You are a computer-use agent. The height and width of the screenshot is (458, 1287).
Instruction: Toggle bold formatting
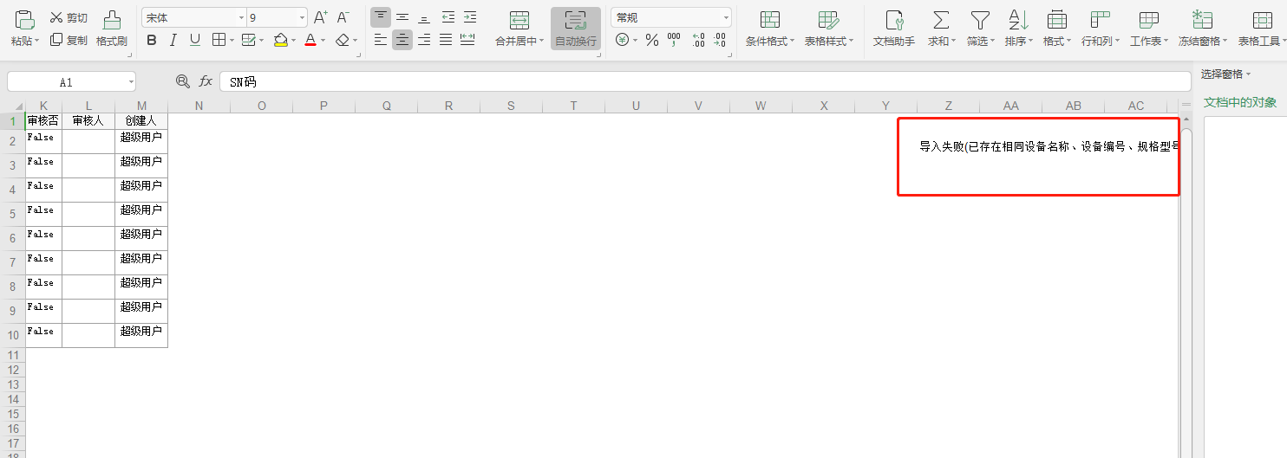152,40
